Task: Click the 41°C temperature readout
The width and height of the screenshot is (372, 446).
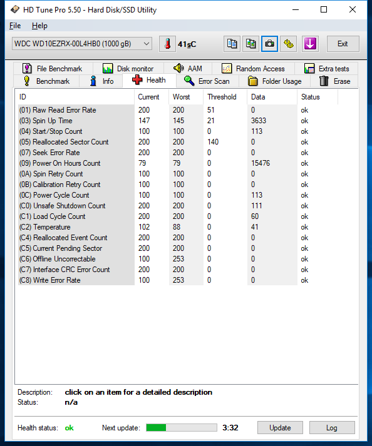Action: 187,44
